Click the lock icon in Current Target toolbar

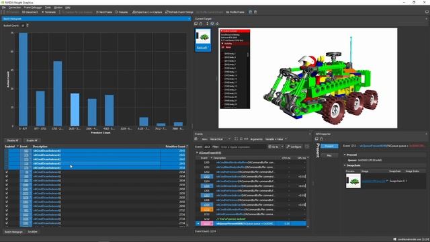pos(201,24)
